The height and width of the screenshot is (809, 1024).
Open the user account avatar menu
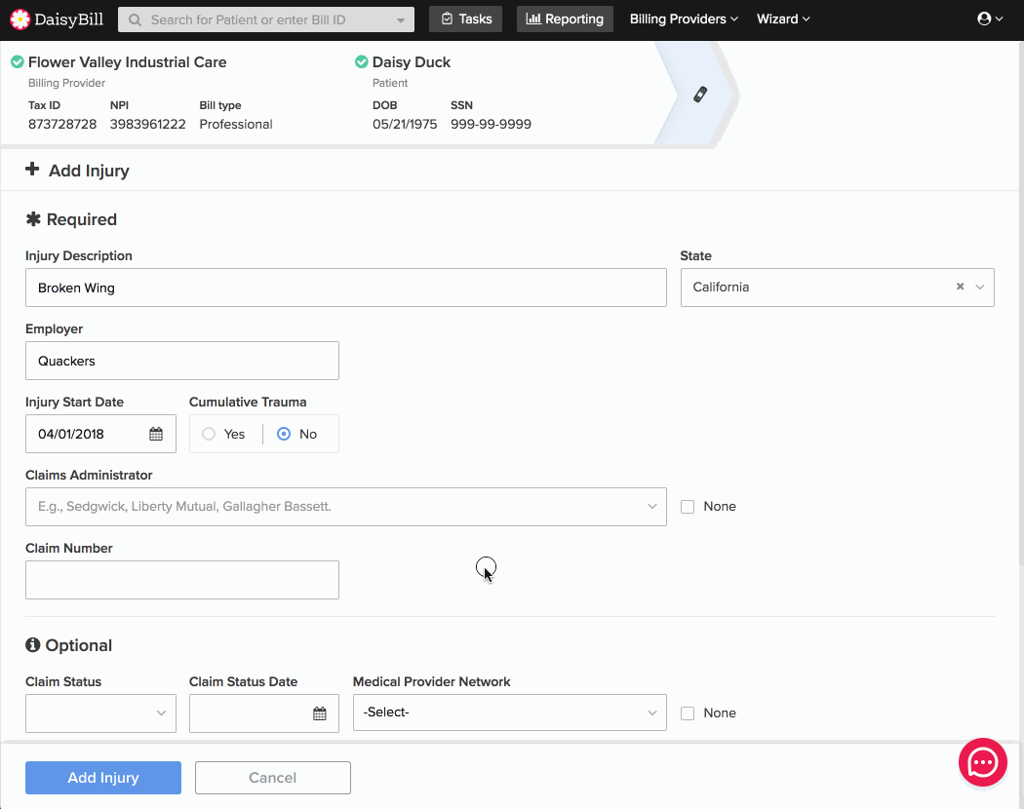tap(990, 19)
